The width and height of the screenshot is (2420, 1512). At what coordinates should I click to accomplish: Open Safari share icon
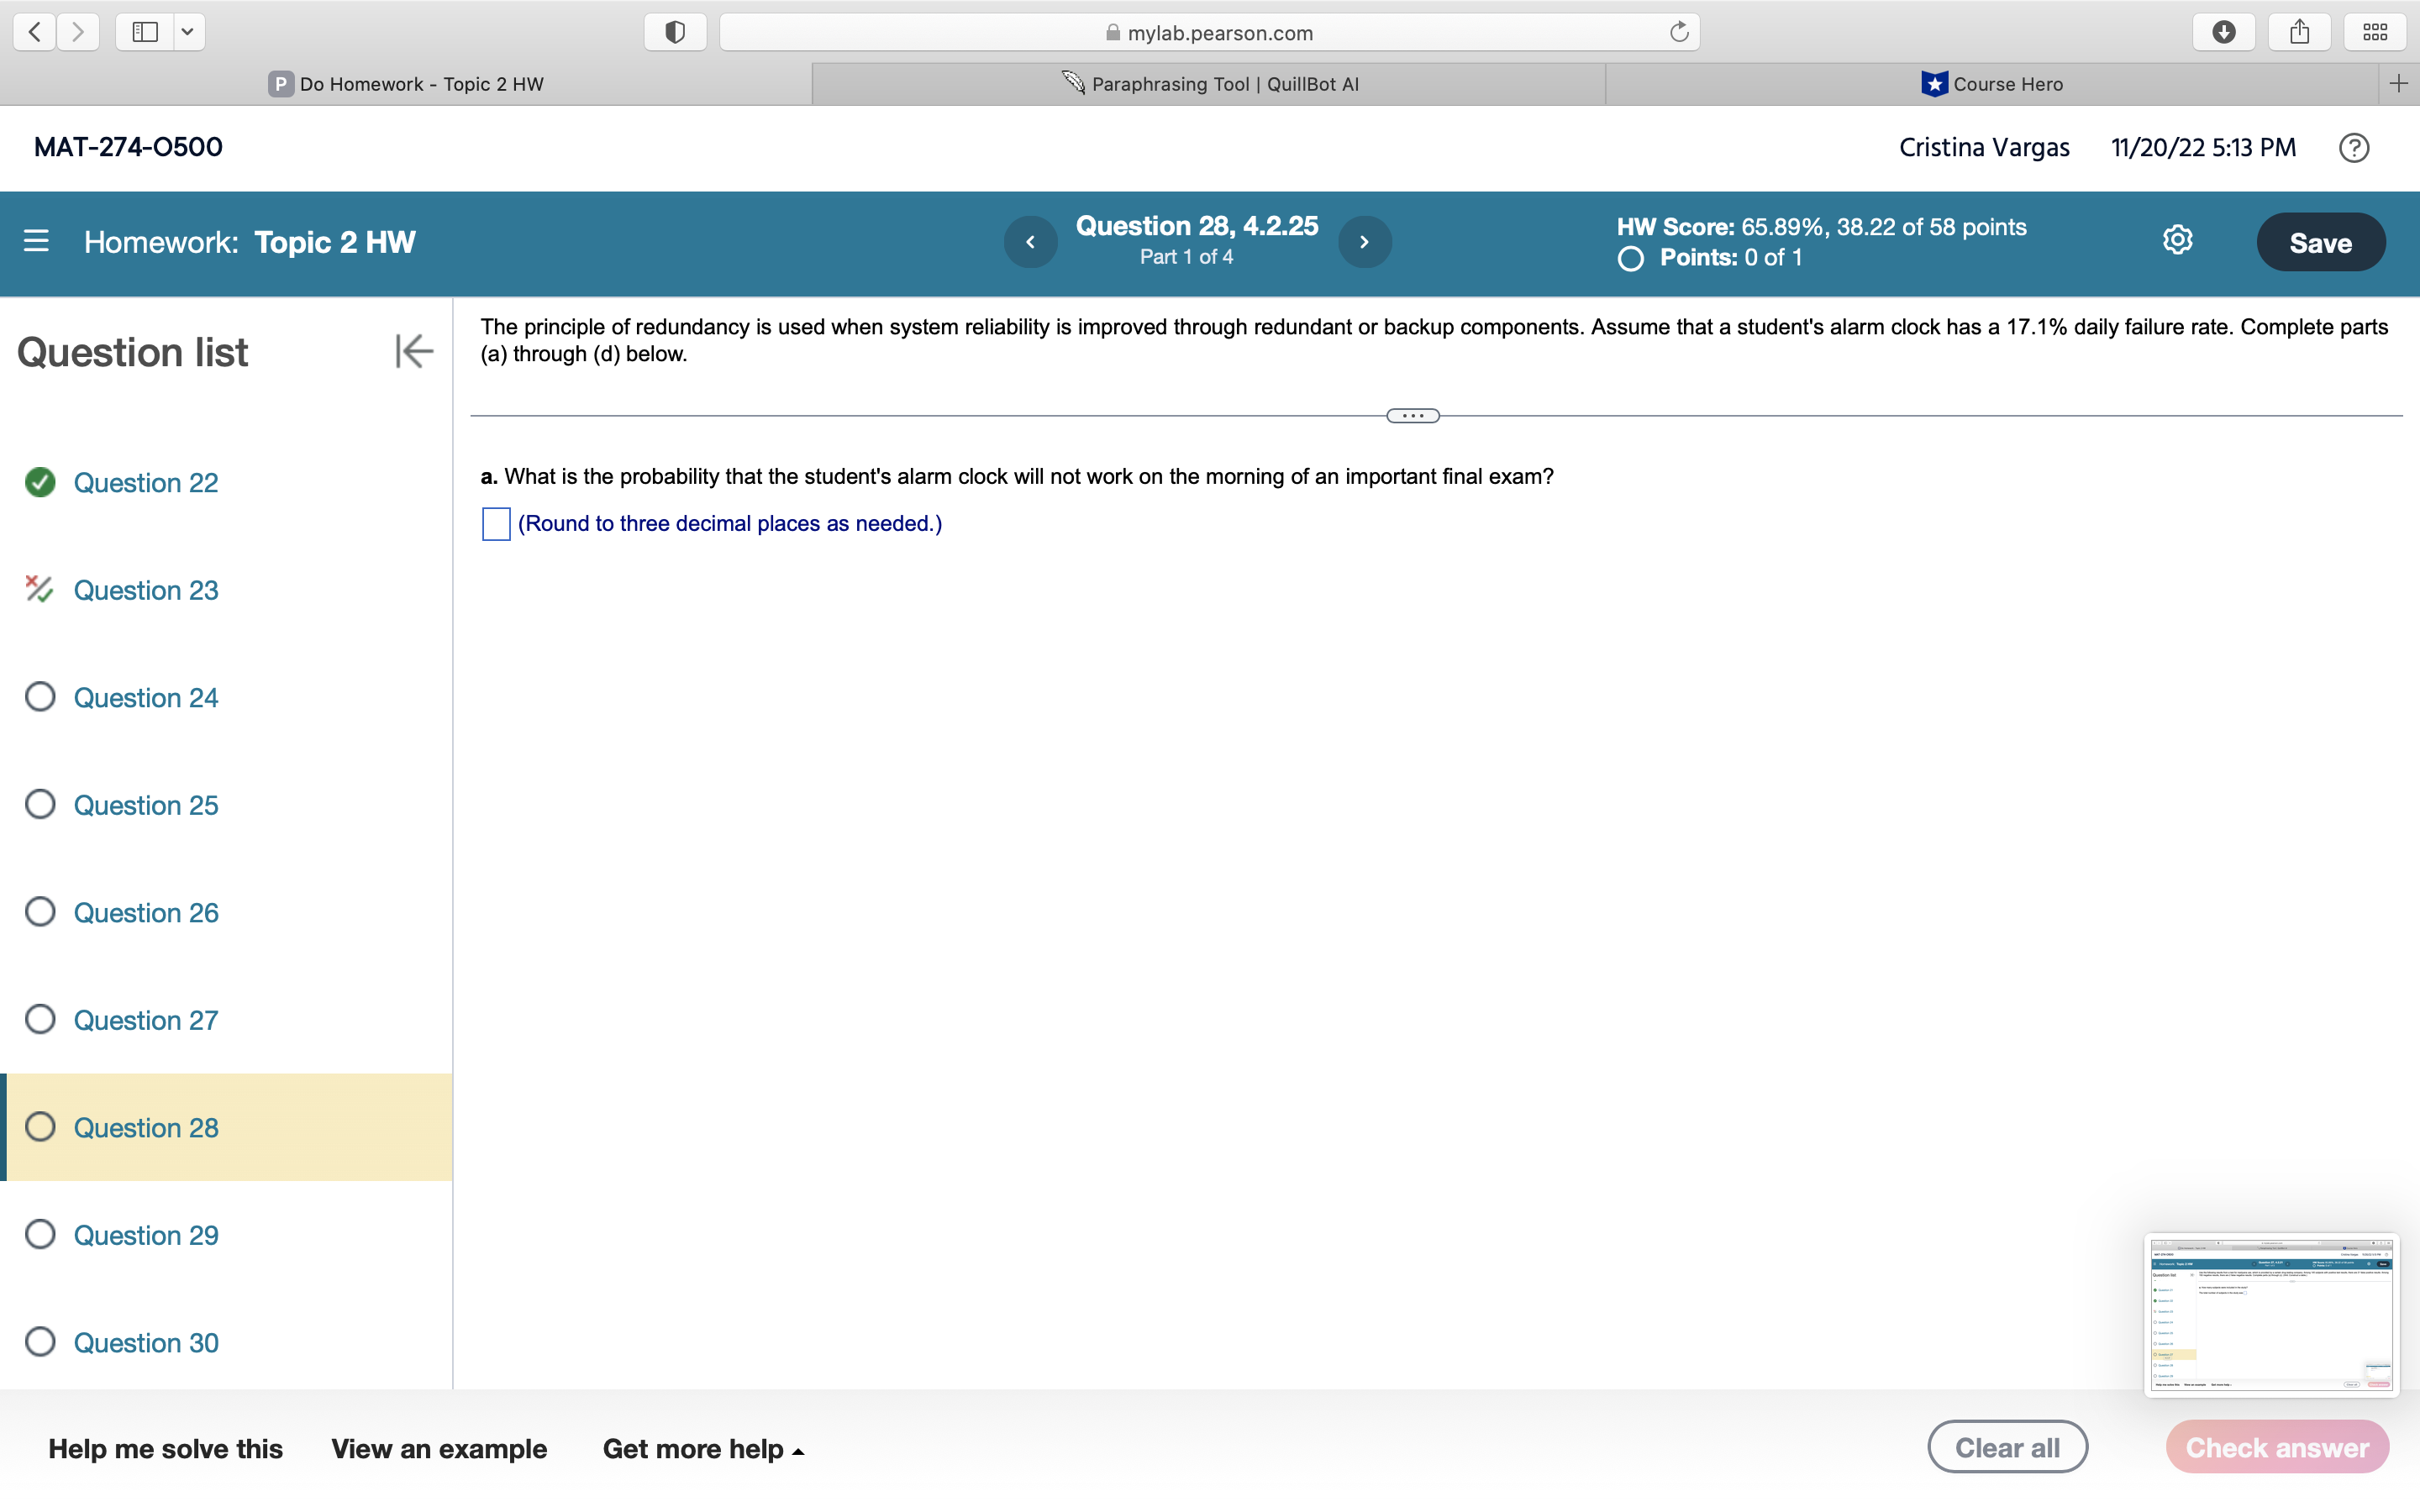(x=2299, y=32)
